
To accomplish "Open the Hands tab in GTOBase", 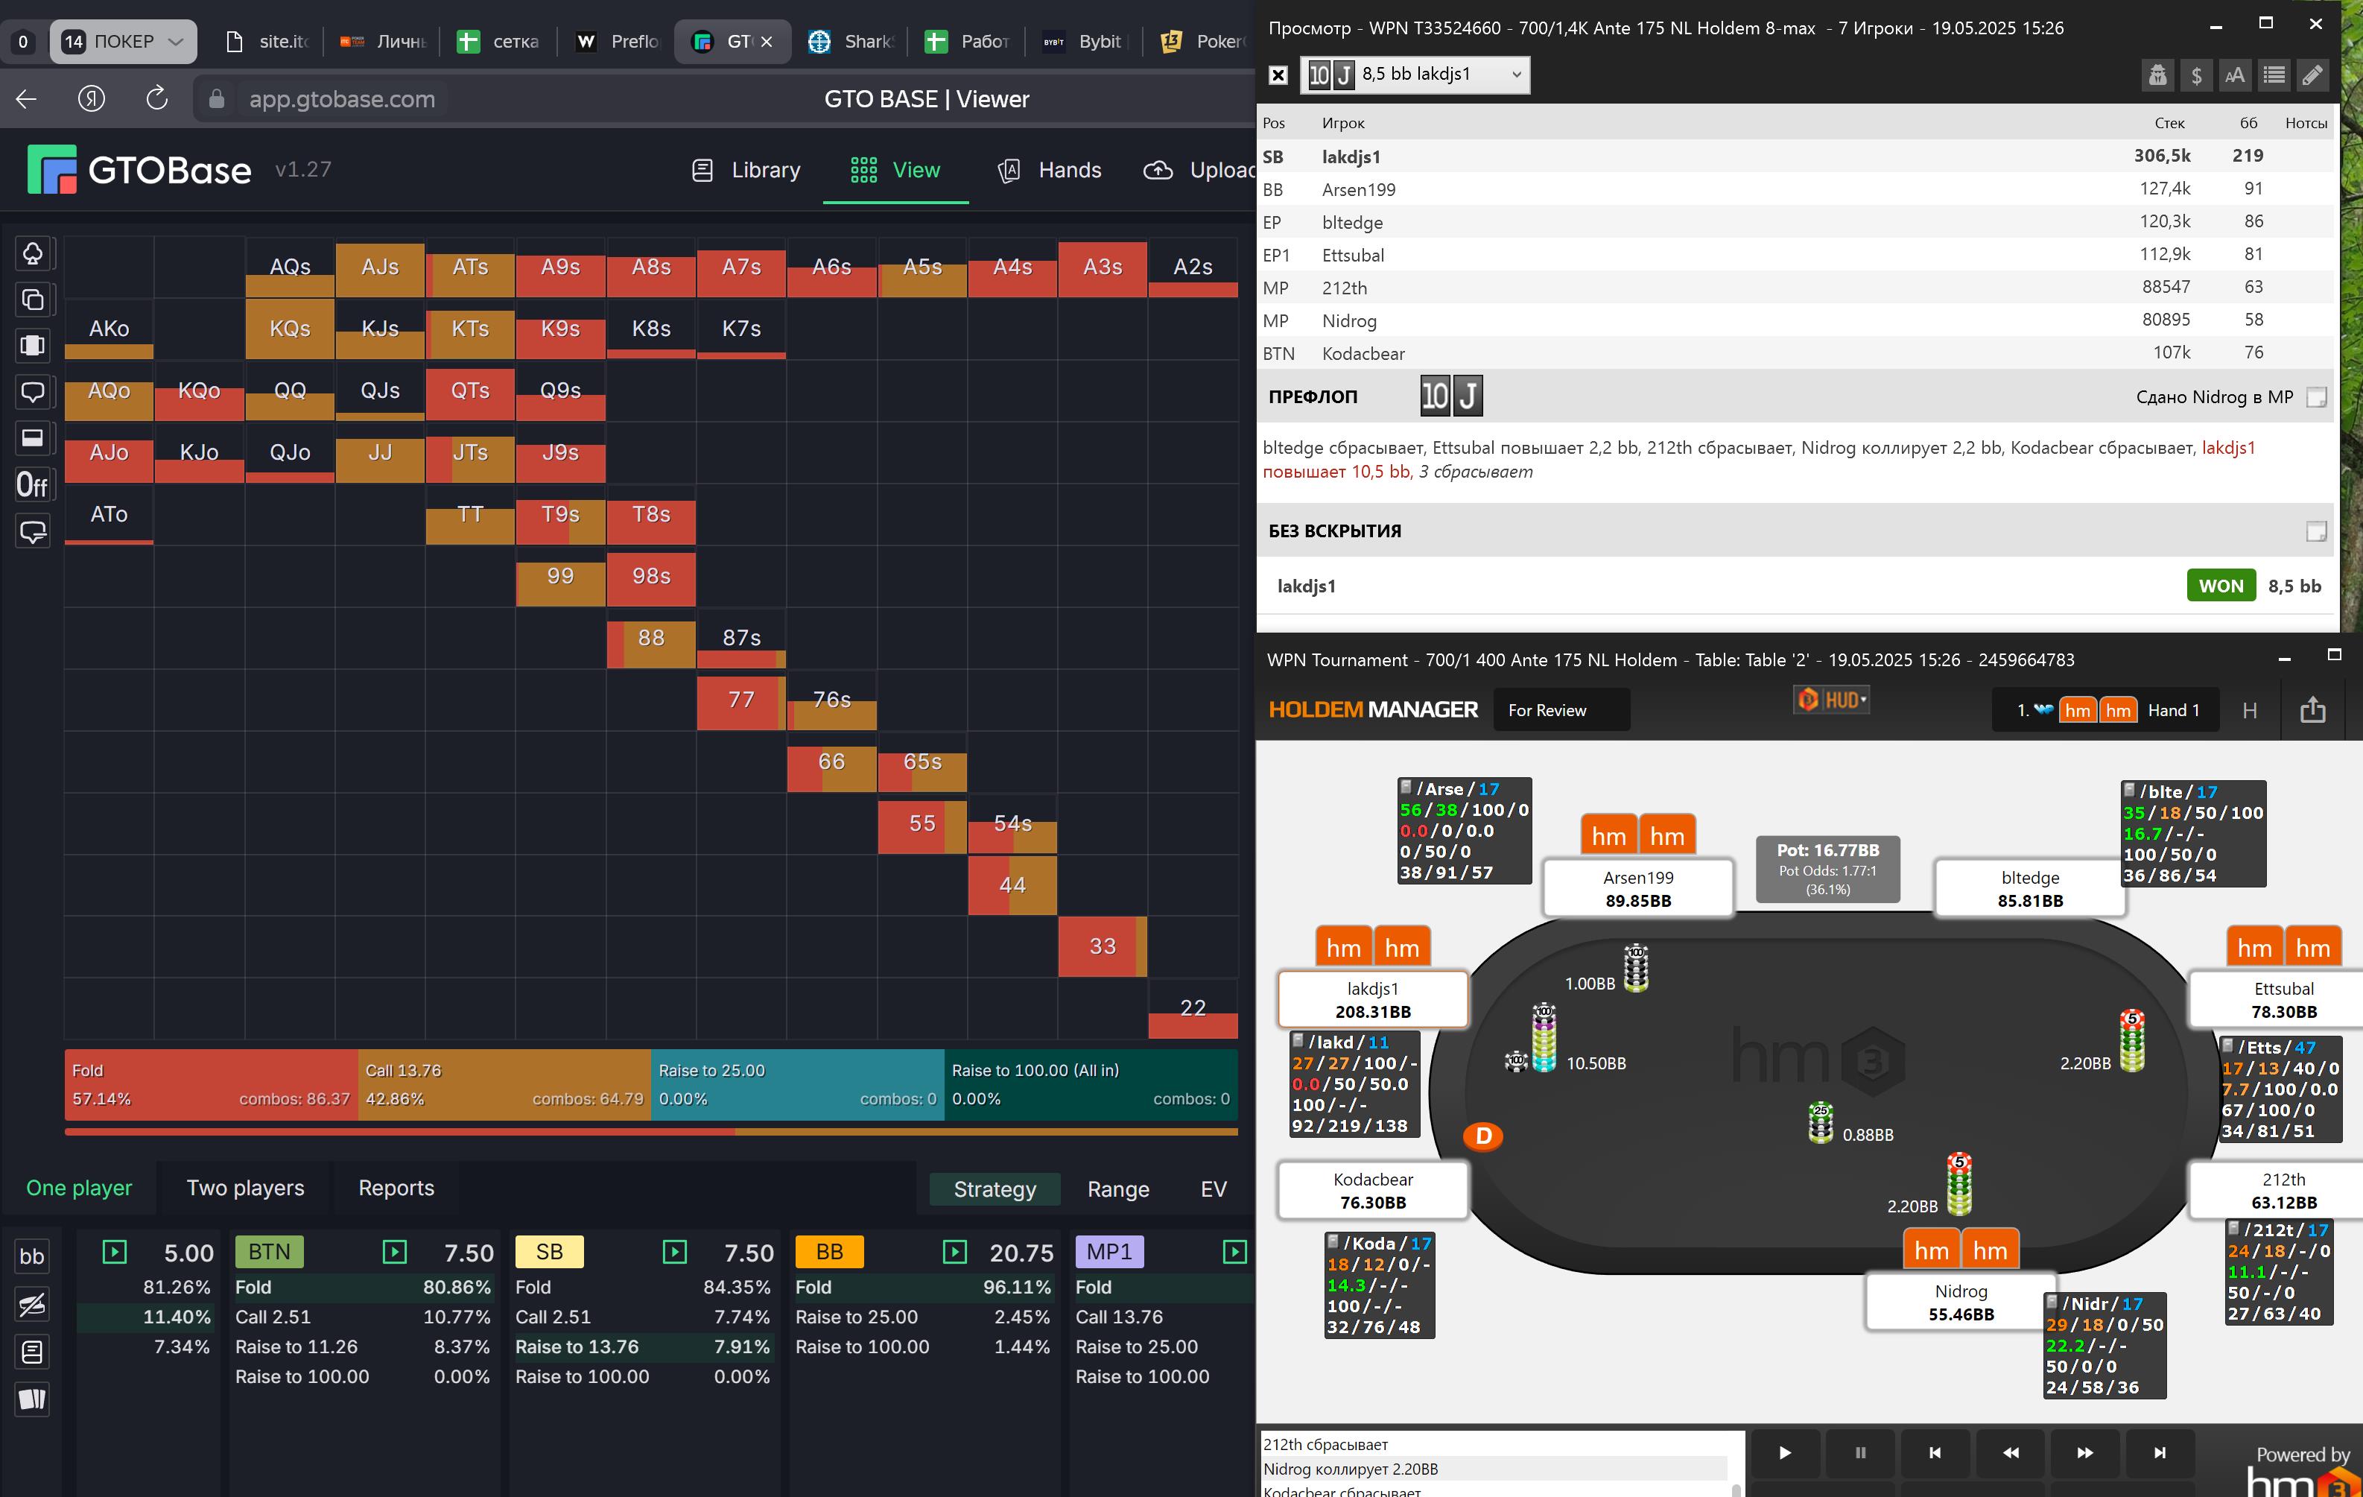I will [1050, 171].
